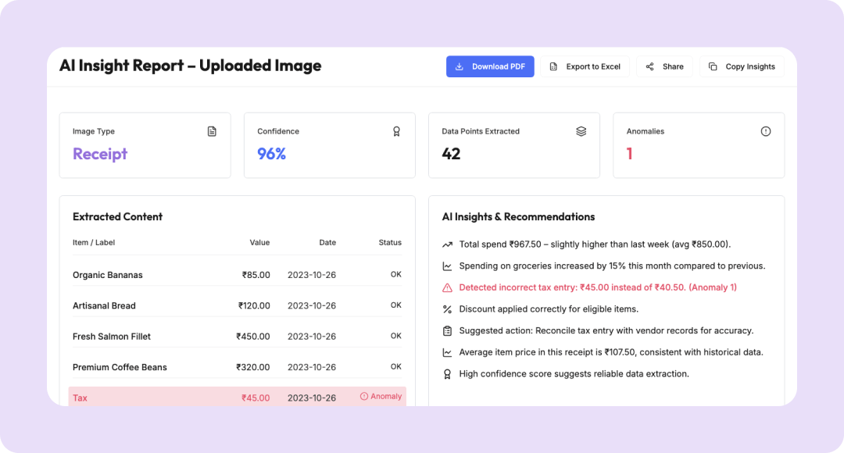Click Export to Excel button
This screenshot has width=844, height=453.
point(585,66)
